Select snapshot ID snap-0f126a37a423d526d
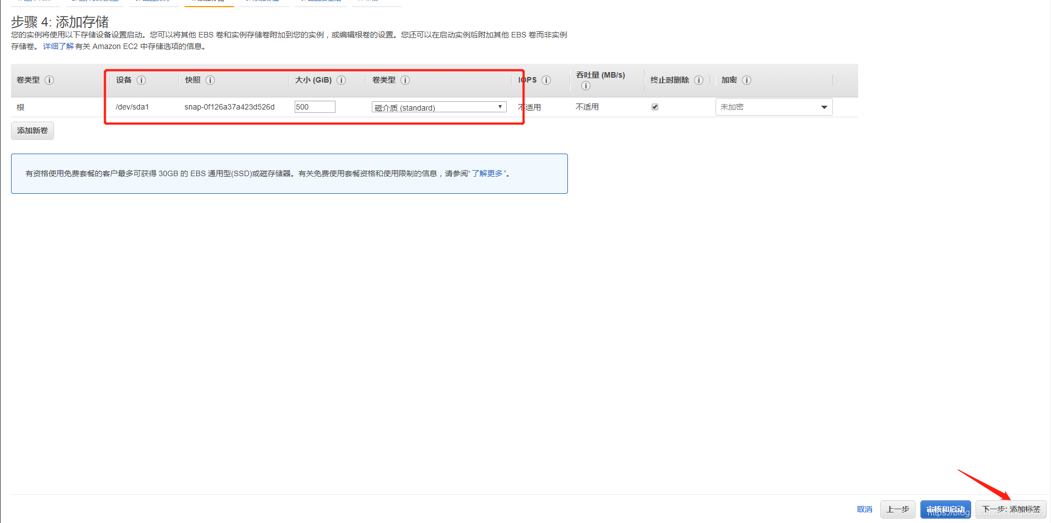 click(230, 107)
